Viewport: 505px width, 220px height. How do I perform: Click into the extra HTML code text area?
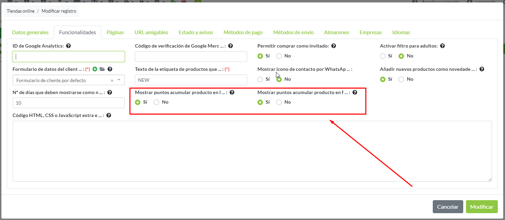[x=252, y=151]
